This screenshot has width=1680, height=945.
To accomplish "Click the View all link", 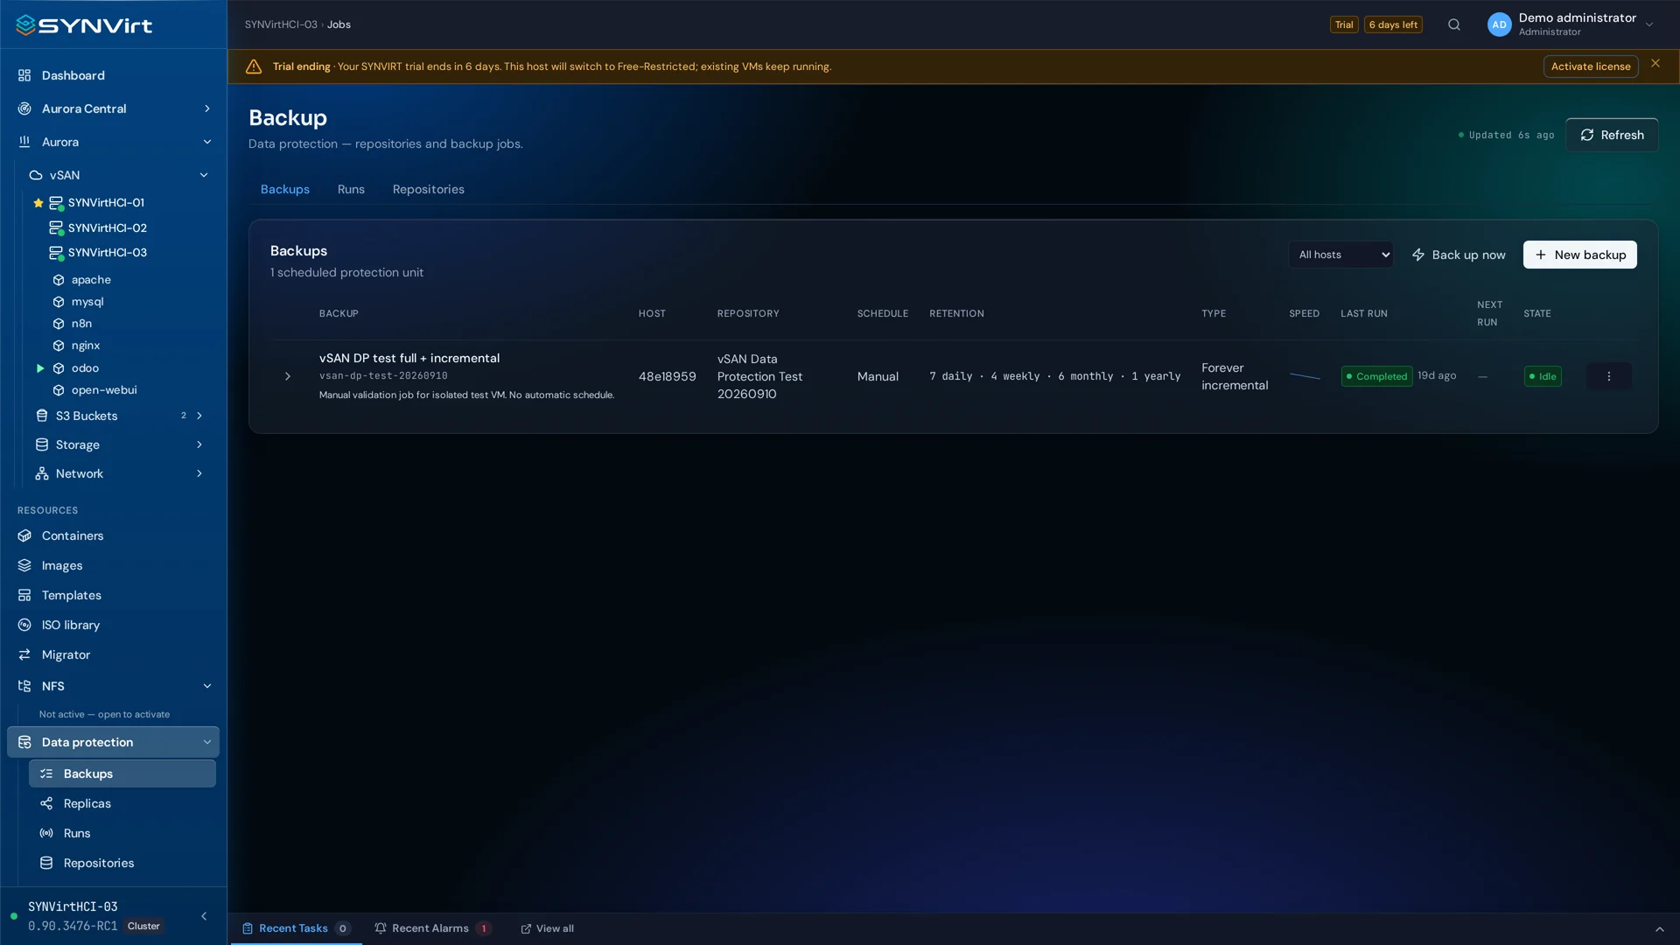I will tap(548, 928).
